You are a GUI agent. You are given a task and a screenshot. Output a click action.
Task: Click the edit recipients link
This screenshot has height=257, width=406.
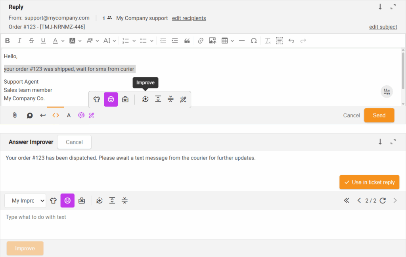[189, 18]
